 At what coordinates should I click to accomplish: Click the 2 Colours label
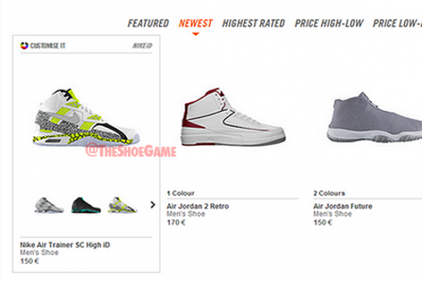pyautogui.click(x=329, y=193)
